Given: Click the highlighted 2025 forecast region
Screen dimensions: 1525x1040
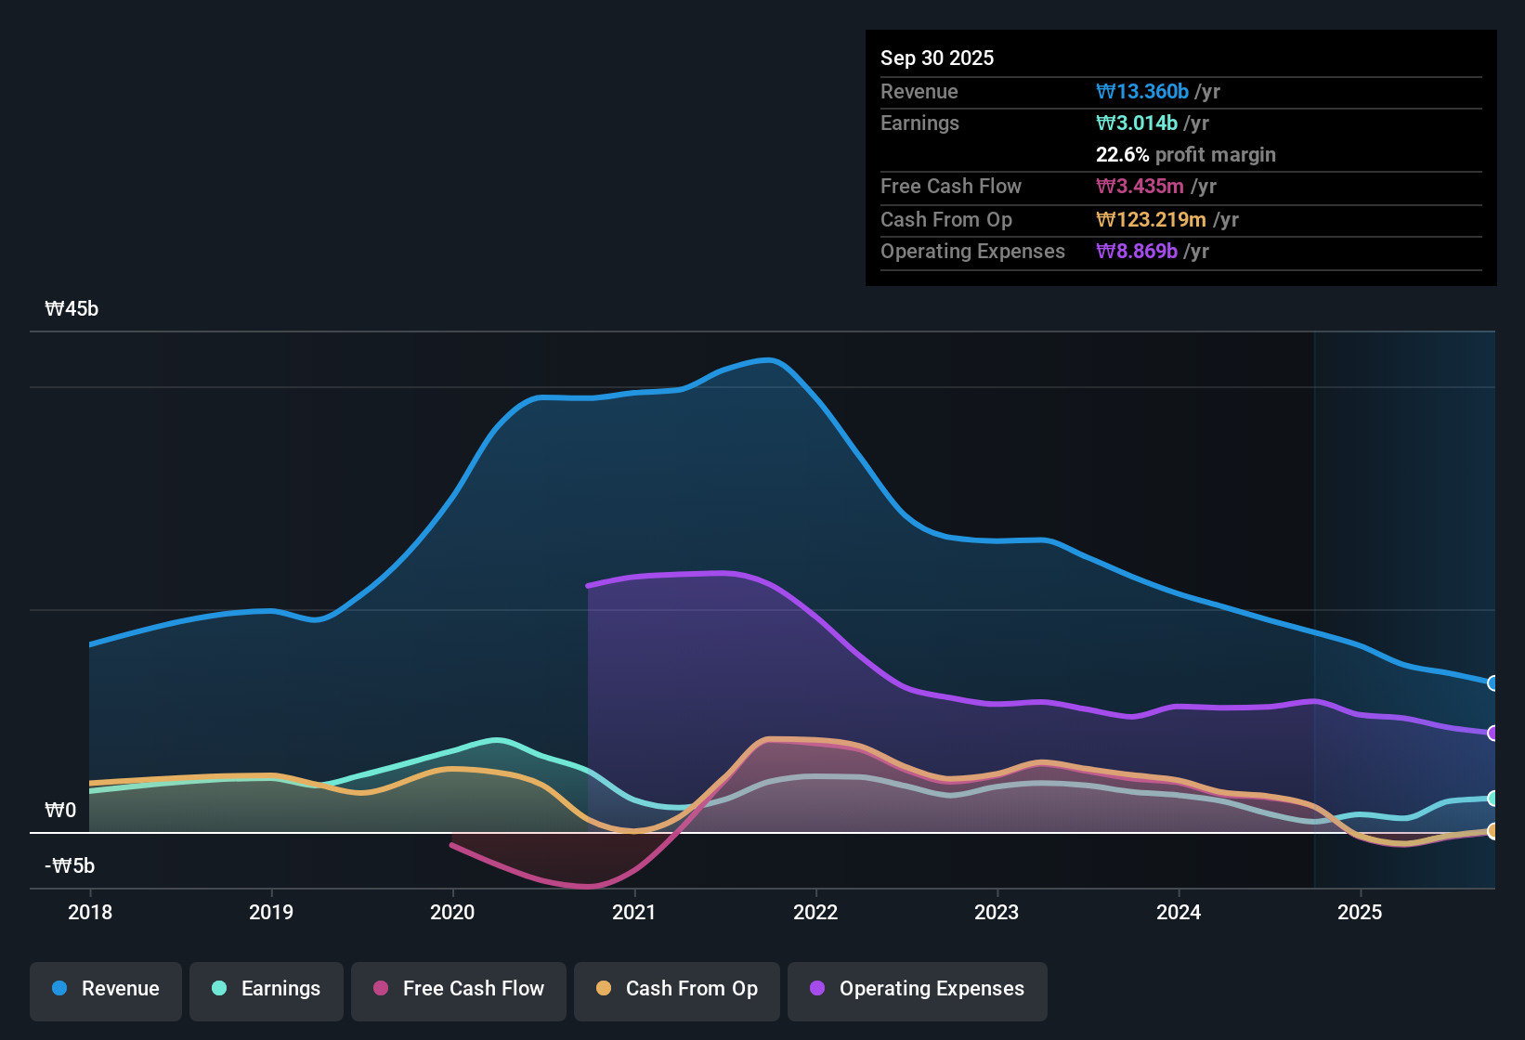Looking at the screenshot, I should [1402, 557].
